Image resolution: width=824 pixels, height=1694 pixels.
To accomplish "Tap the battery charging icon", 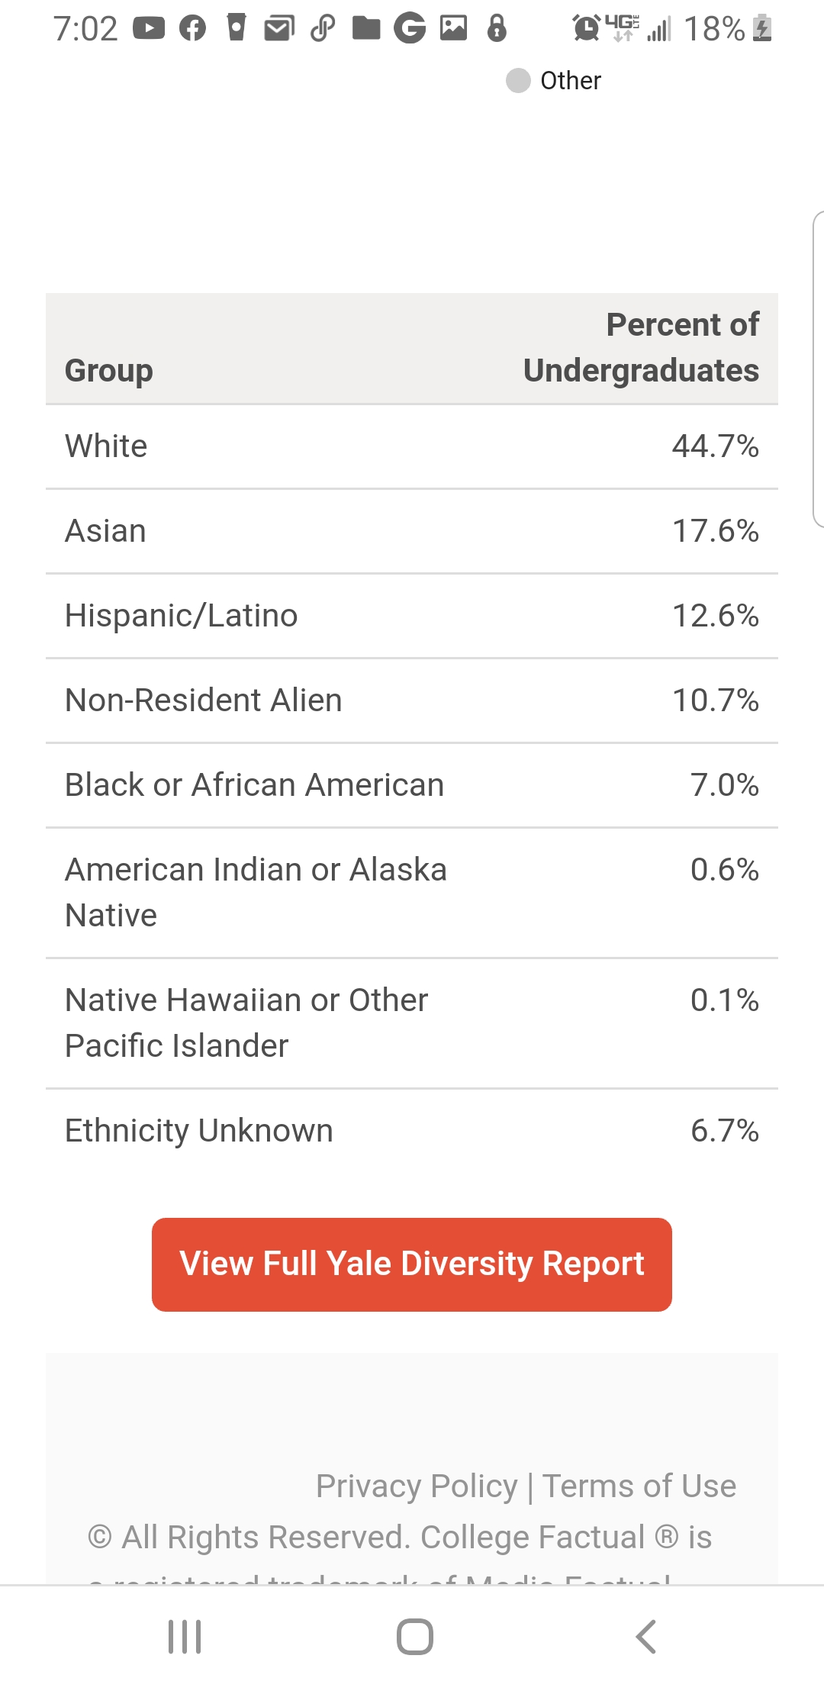I will [762, 29].
